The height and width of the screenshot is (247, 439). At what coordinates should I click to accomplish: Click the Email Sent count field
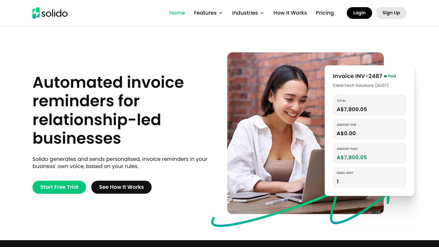coord(370,177)
